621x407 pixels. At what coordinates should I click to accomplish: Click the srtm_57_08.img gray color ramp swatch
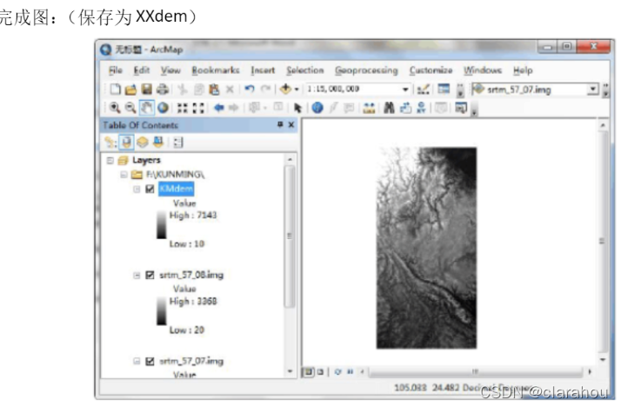tap(161, 311)
